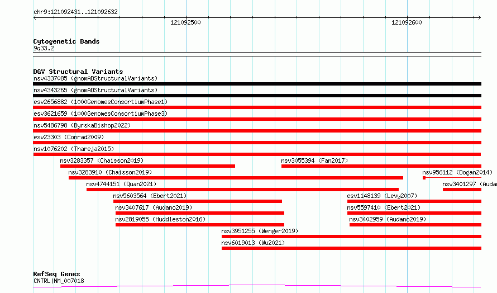Screen dimensions: 497x293
Task: Open nsv4744151 Quan2021 label
Action: [x=121, y=184]
